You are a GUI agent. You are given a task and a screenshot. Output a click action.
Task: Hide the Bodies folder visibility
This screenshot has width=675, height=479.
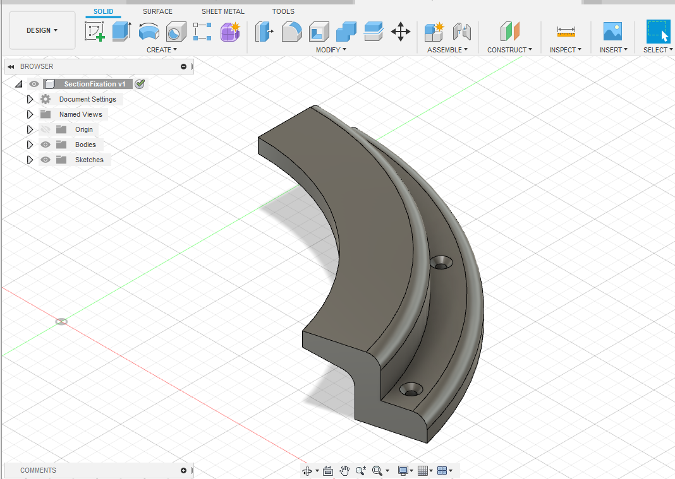(46, 145)
